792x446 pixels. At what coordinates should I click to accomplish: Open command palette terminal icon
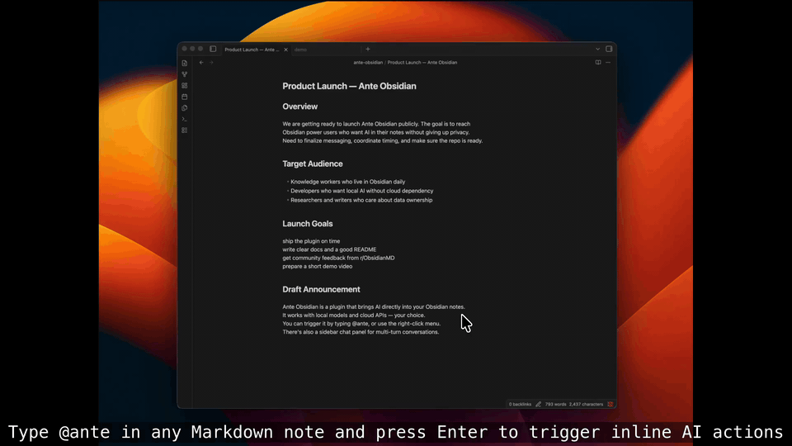click(x=184, y=119)
